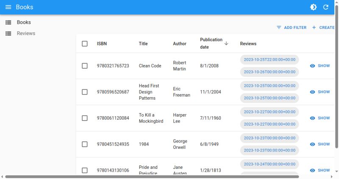Click the CREATE button
Screen dimensions: 339x179
coord(323,28)
